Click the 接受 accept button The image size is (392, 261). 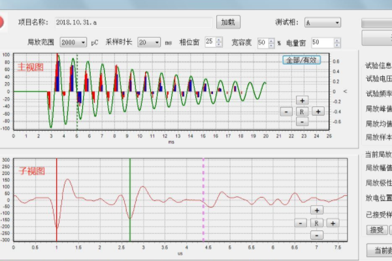[x=376, y=230]
